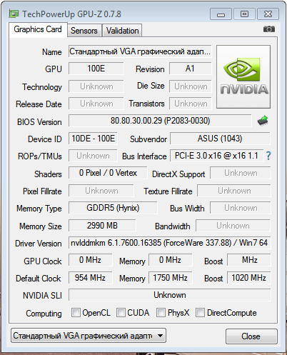Click the NVIDIA SLI field showing Unknown
This screenshot has height=355, width=287.
coord(169,295)
